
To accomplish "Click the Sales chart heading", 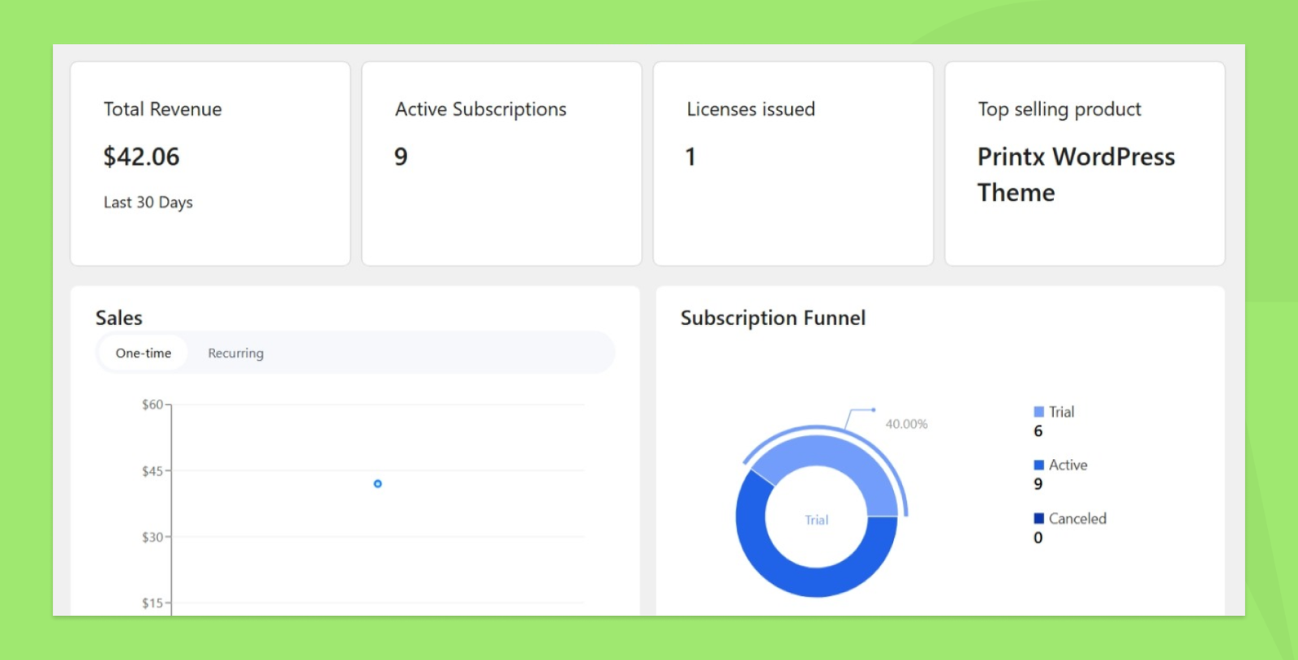I will click(119, 318).
